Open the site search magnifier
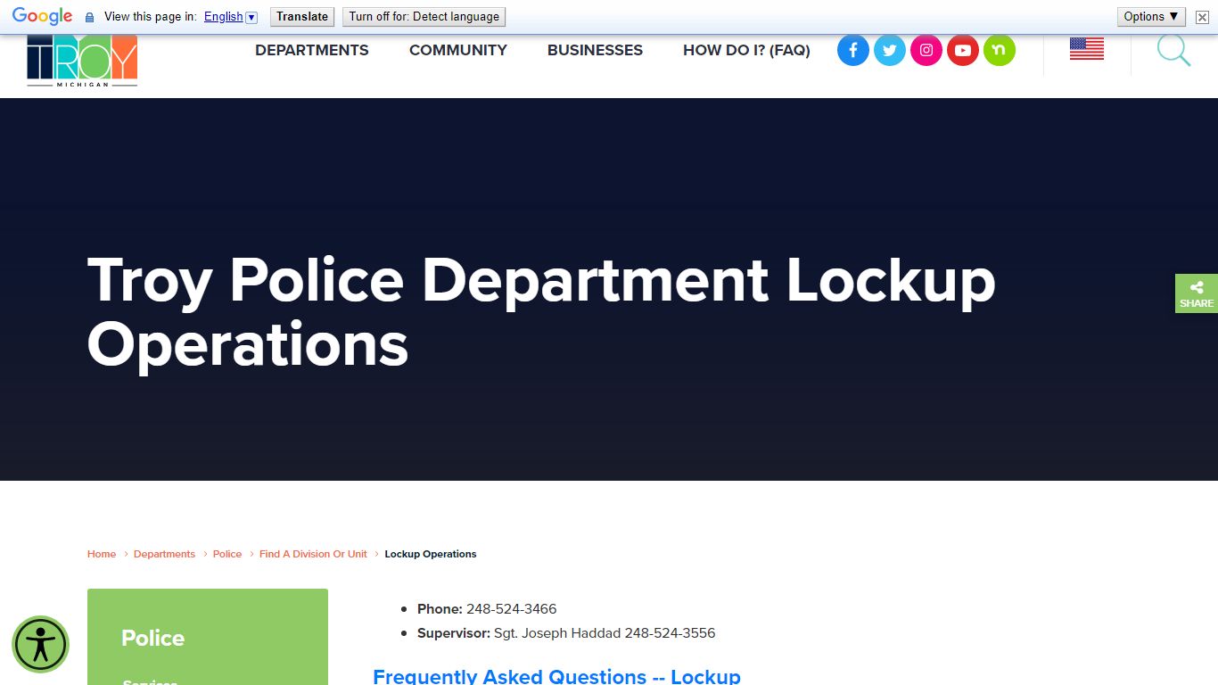Image resolution: width=1218 pixels, height=685 pixels. click(x=1173, y=50)
